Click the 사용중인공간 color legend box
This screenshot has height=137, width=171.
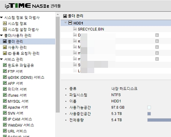[x=149, y=113]
